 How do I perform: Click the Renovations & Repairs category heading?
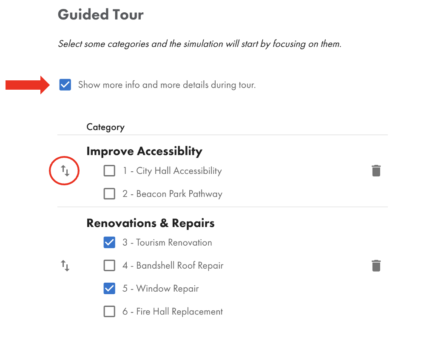point(151,223)
